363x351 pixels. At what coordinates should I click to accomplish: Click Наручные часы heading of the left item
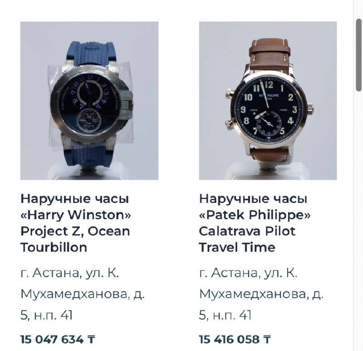pos(74,199)
